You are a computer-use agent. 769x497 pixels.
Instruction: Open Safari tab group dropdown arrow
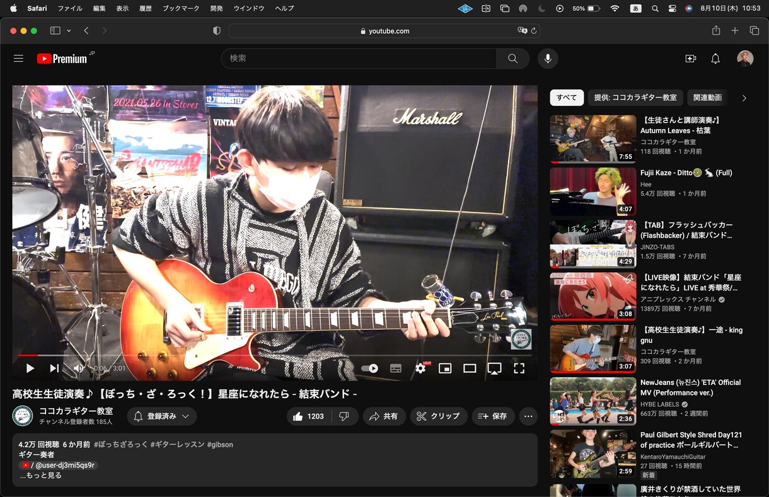pyautogui.click(x=69, y=31)
